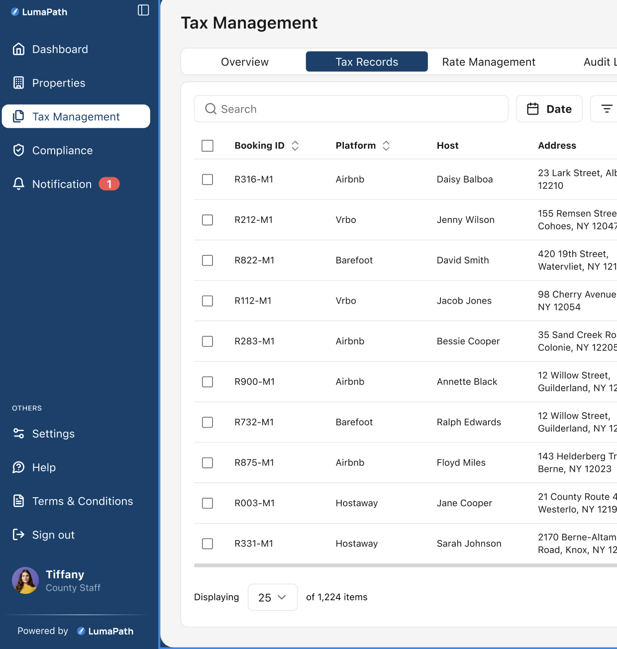The image size is (617, 649).
Task: Sort the table by Booking ID
Action: tap(295, 146)
